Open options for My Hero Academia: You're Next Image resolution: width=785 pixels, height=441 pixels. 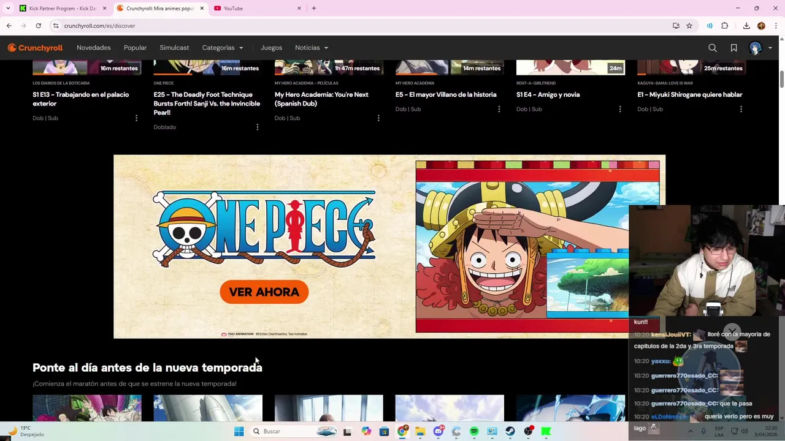(378, 118)
